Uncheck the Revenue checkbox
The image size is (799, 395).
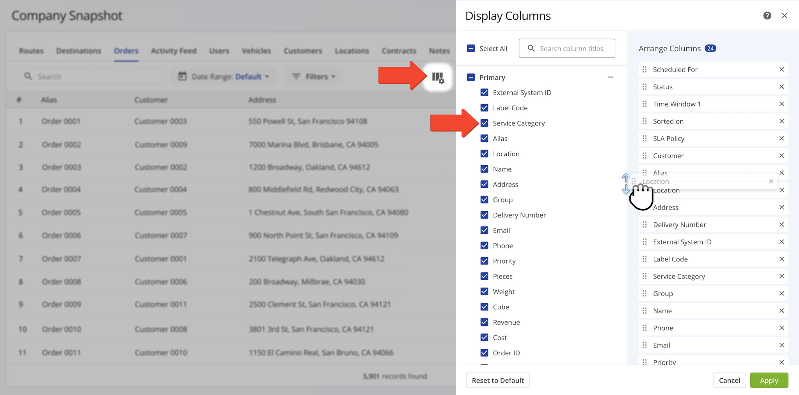coord(484,322)
